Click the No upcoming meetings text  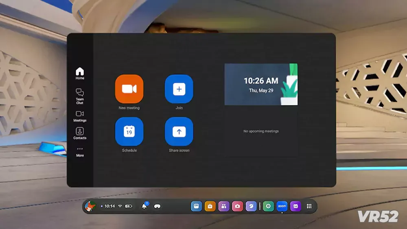[261, 131]
